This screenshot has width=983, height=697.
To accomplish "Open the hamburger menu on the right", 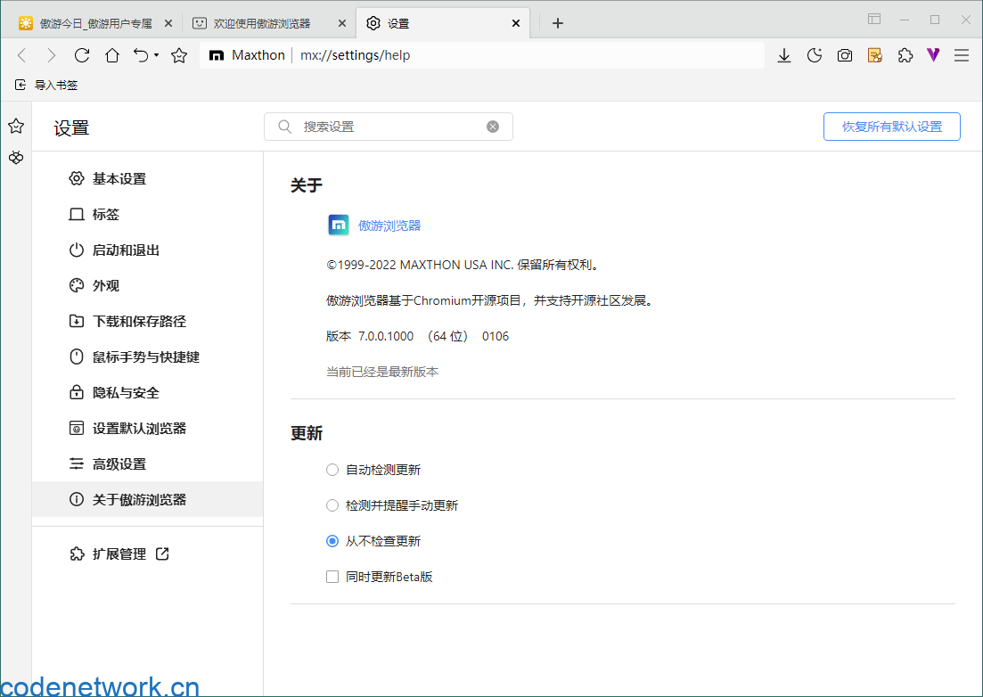I will point(962,55).
